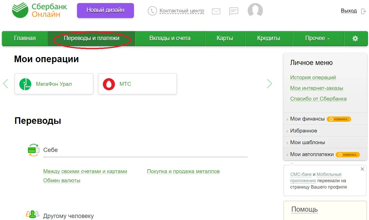Open Спасибо от Сбербанка link
The width and height of the screenshot is (369, 220).
pyautogui.click(x=318, y=99)
